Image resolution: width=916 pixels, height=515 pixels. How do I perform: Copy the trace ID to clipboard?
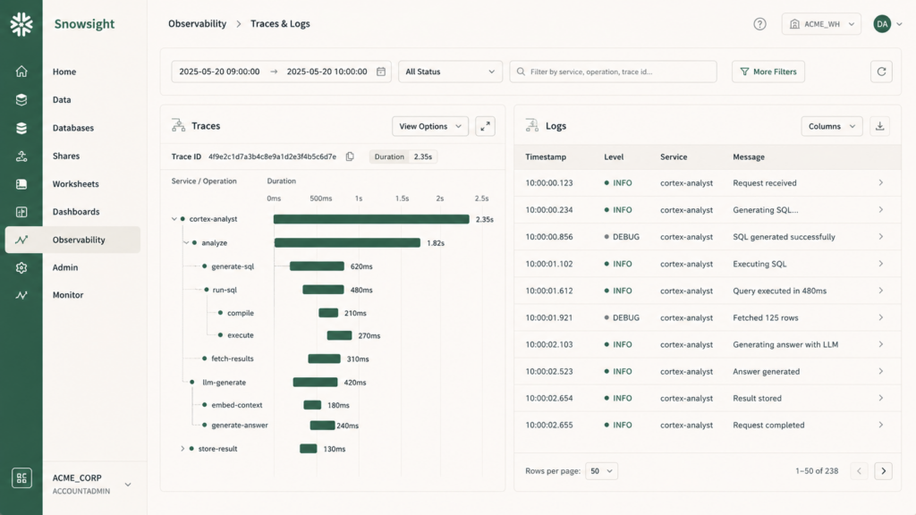click(350, 156)
